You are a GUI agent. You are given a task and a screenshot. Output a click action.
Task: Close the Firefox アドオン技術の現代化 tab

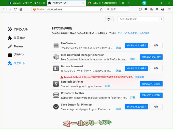123,3
